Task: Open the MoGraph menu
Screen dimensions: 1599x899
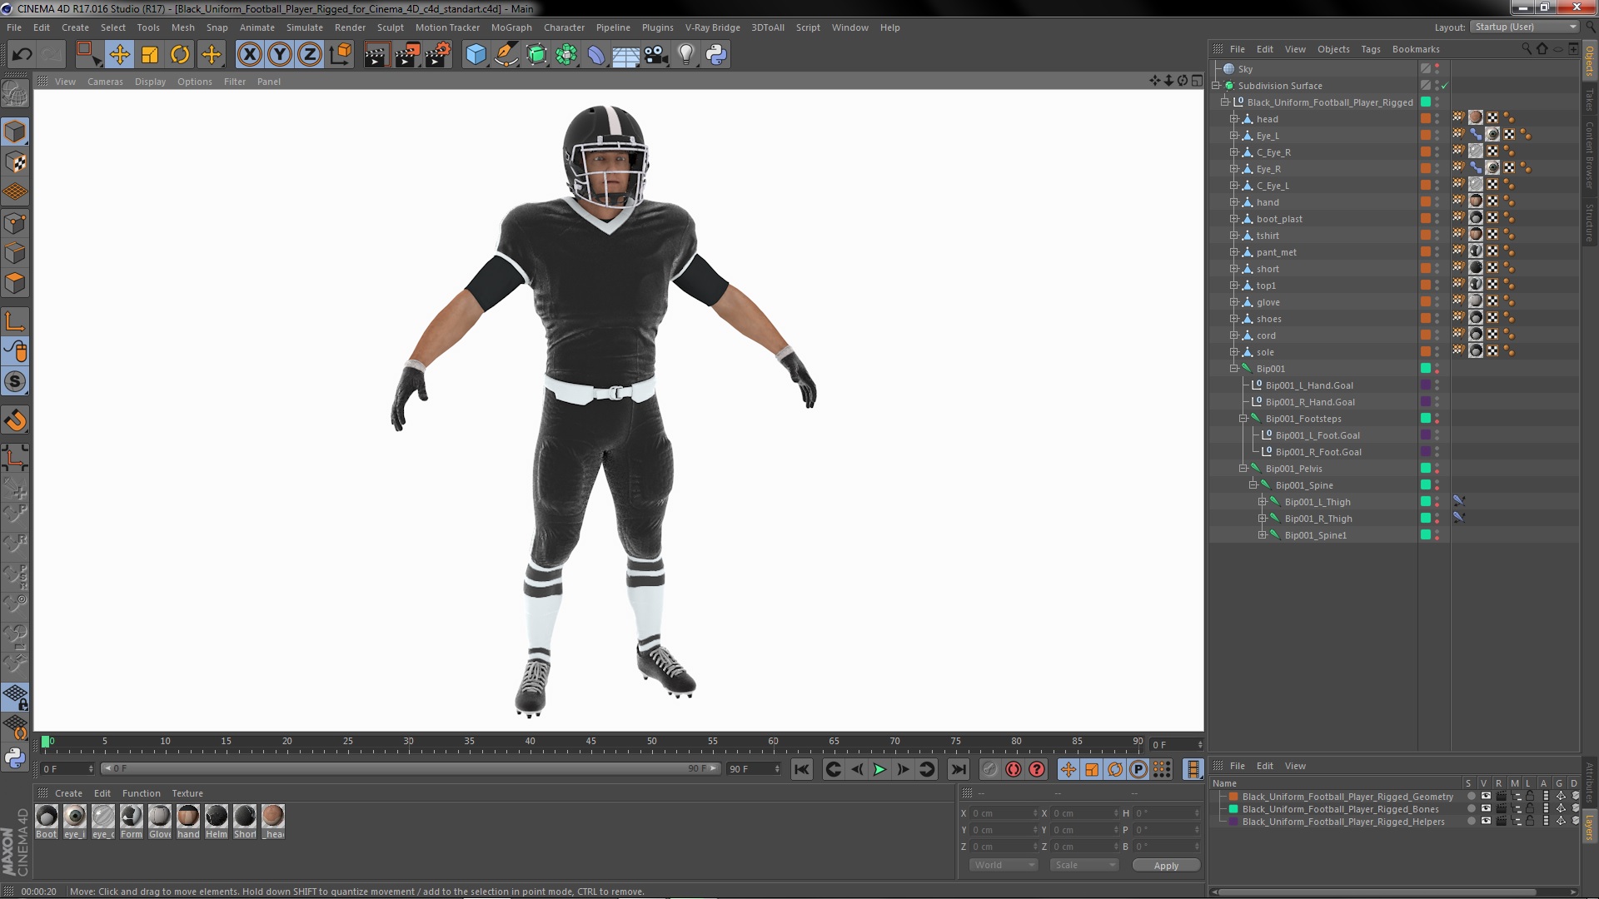Action: pyautogui.click(x=511, y=27)
